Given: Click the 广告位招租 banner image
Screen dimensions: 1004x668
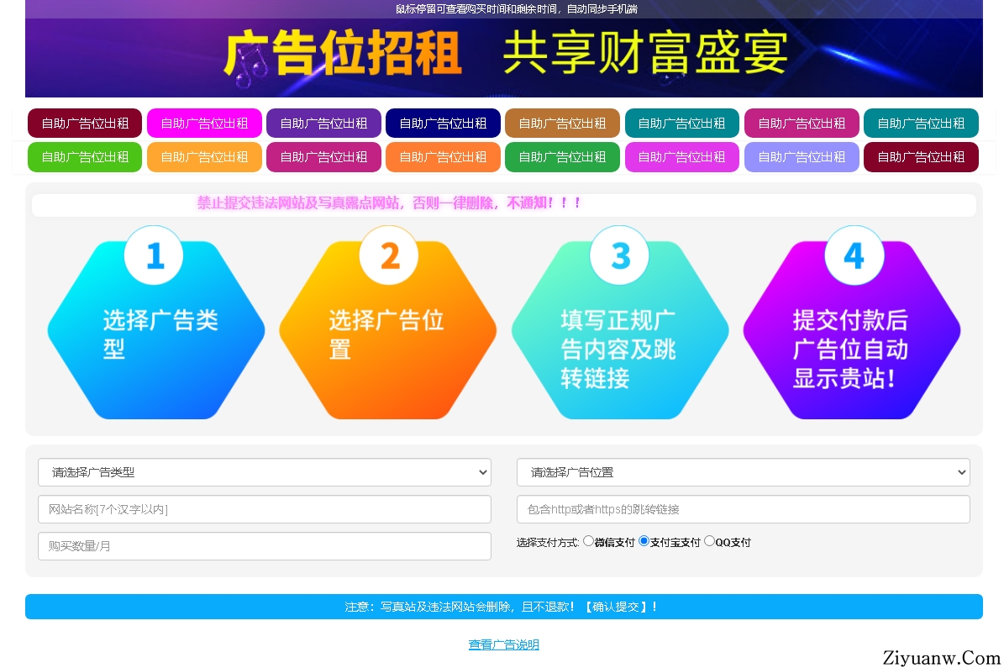Looking at the screenshot, I should click(503, 55).
